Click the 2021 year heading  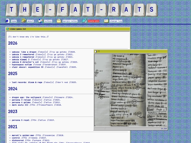click(x=13, y=127)
